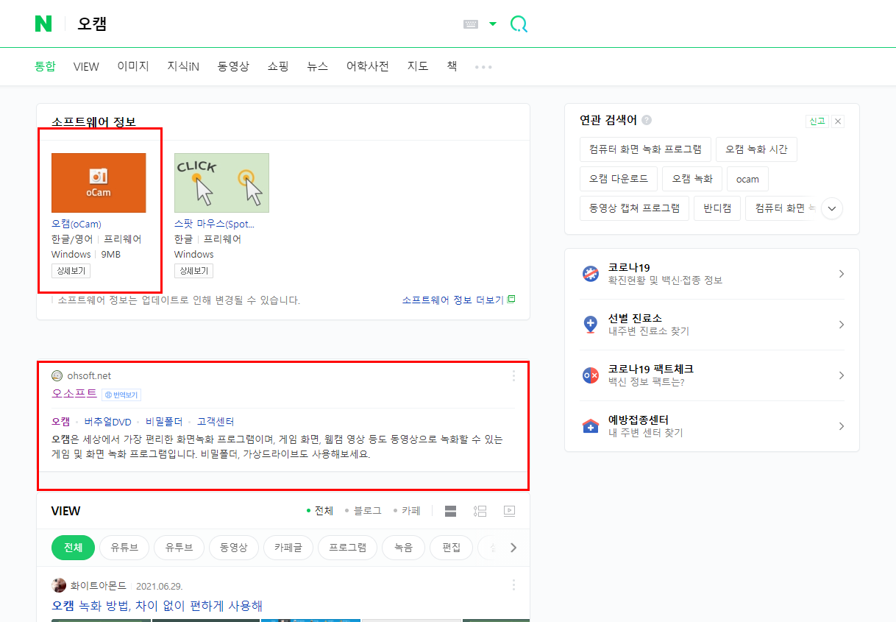This screenshot has height=622, width=896.
Task: Switch VIEW to list layout icon
Action: click(x=480, y=511)
